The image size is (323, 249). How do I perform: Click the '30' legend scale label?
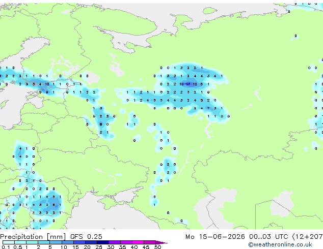click(x=111, y=247)
